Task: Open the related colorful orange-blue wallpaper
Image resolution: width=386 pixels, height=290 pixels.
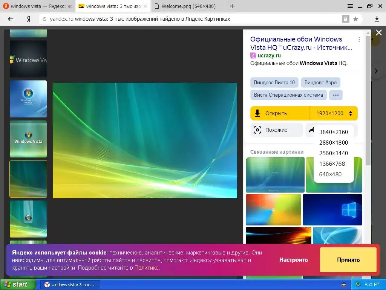Action: pyautogui.click(x=273, y=210)
